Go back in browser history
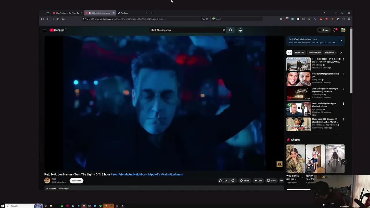Viewport: 370px width, 208px height. [x=48, y=19]
